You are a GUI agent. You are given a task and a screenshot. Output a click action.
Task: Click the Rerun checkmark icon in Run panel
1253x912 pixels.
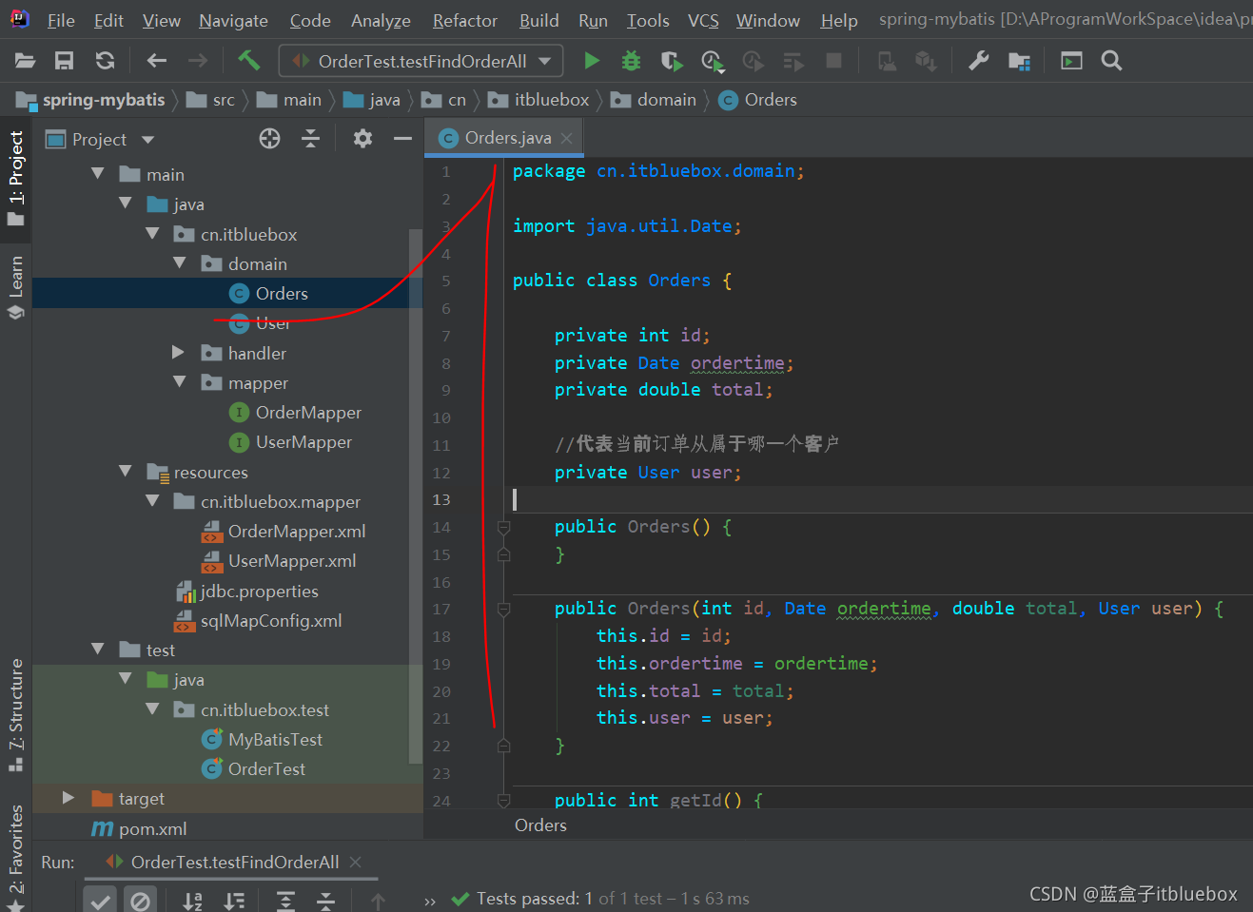pyautogui.click(x=100, y=900)
